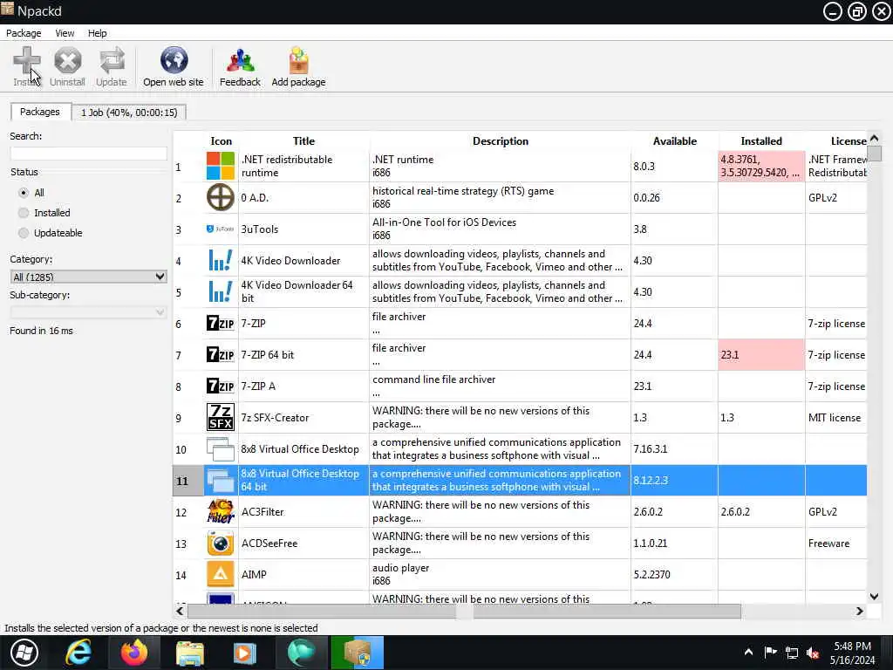Select the 0 A.D. package icon
Screen dimensions: 893x670
click(221, 198)
